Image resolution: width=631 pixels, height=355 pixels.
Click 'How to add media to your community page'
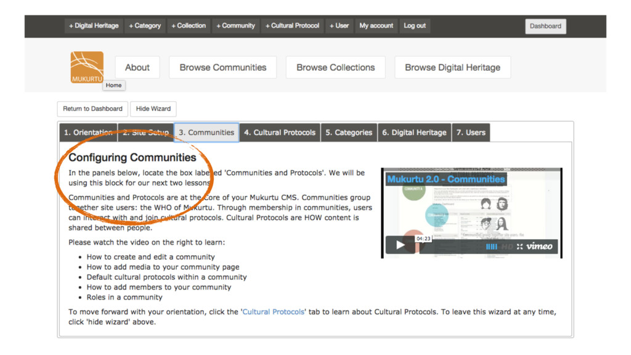tap(163, 267)
